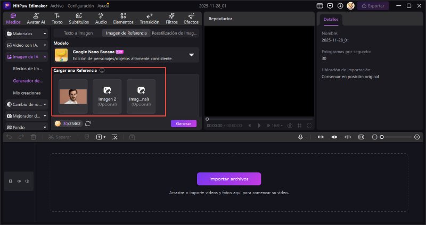Mute the timeline track audio
Screen dimensions: 426x225
27,181
